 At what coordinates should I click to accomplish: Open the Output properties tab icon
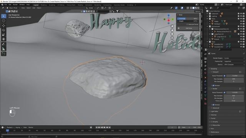click(x=205, y=62)
